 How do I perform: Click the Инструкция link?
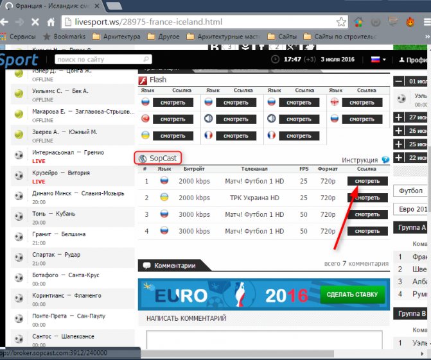tap(360, 160)
